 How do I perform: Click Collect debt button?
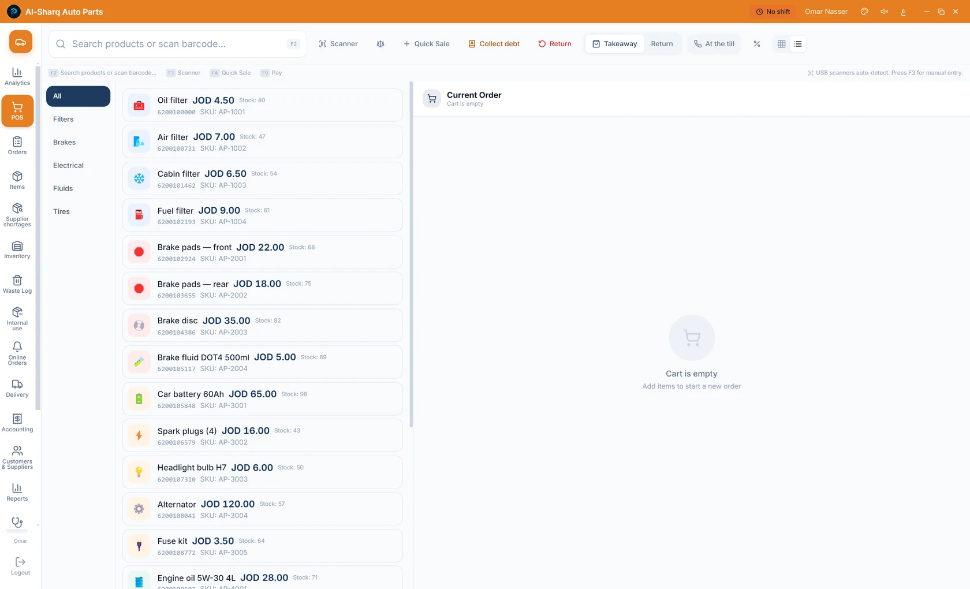click(x=494, y=44)
